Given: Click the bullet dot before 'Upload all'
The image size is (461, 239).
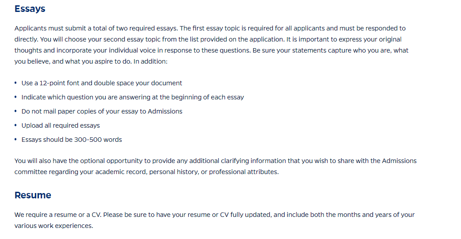Looking at the screenshot, I should (15, 125).
